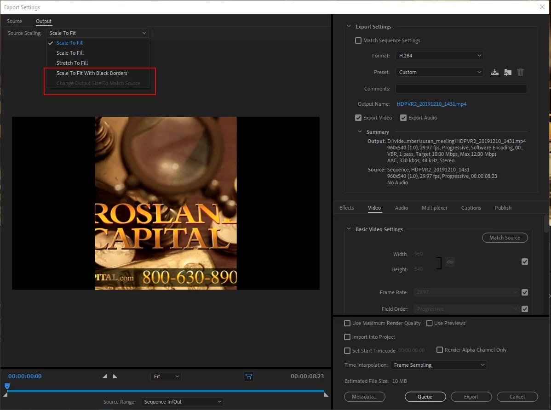Choose Scale To Fit option

click(98, 42)
